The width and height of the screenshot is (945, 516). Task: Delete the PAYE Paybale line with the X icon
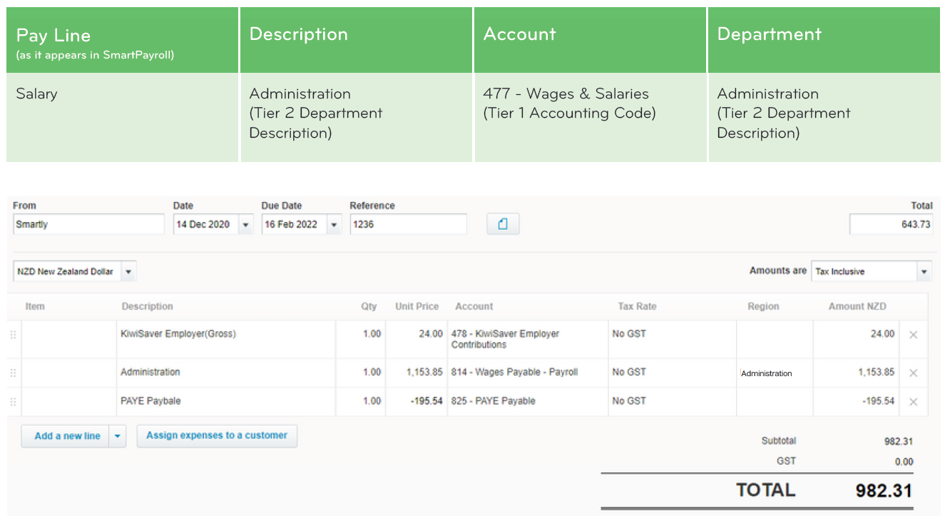tap(914, 401)
